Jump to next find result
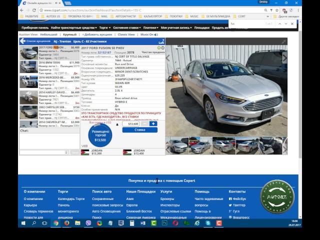Image resolution: width=320 pixels, height=240 pixels. tap(286, 23)
